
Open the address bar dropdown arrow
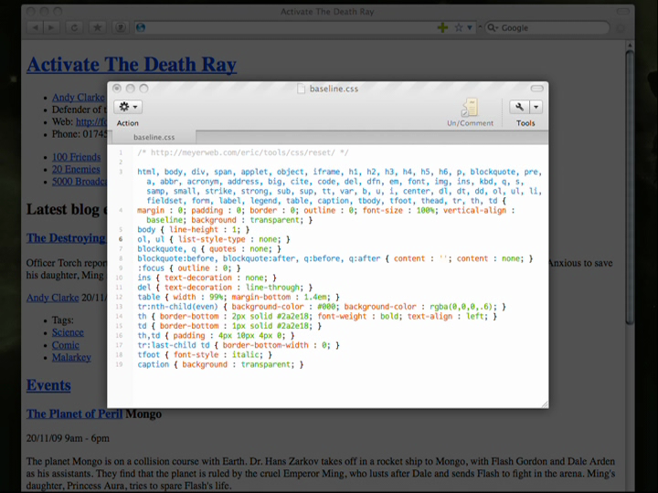point(470,27)
